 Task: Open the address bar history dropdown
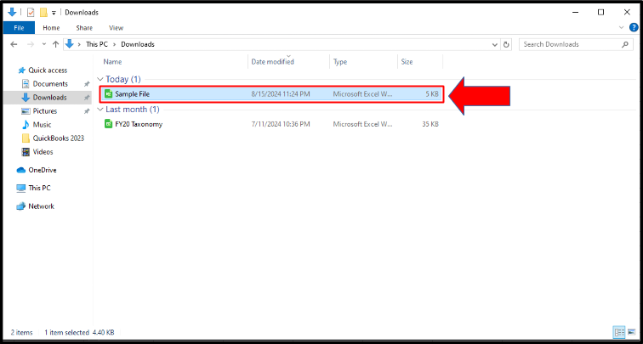(x=495, y=44)
